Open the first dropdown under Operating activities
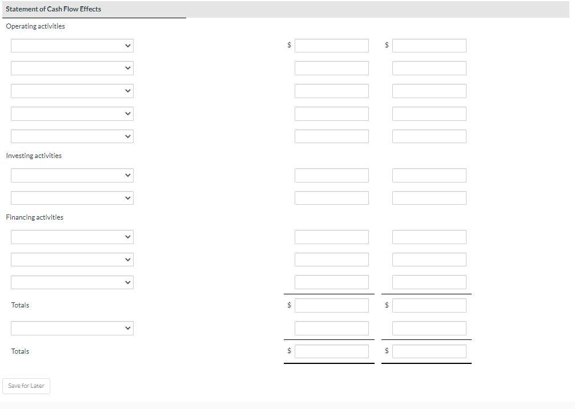This screenshot has height=409, width=575. click(x=72, y=46)
